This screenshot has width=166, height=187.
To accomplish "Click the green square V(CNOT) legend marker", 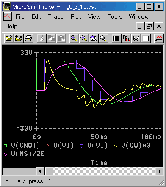I will pyautogui.click(x=6, y=146).
